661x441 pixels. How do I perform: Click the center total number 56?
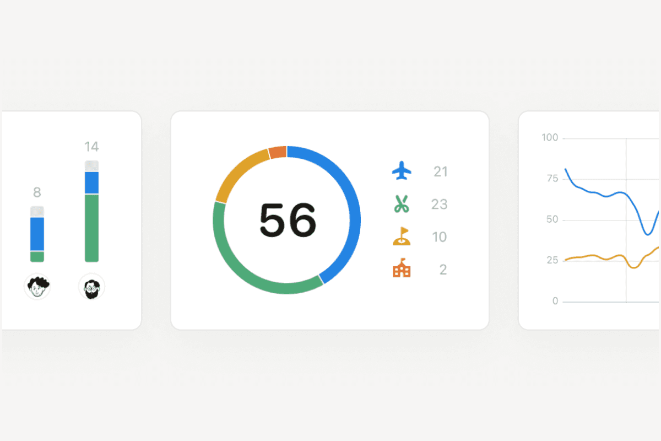point(288,220)
